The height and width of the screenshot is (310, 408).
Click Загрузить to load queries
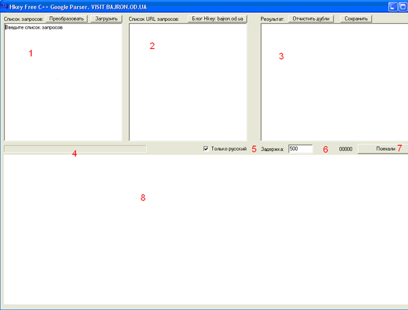click(106, 18)
